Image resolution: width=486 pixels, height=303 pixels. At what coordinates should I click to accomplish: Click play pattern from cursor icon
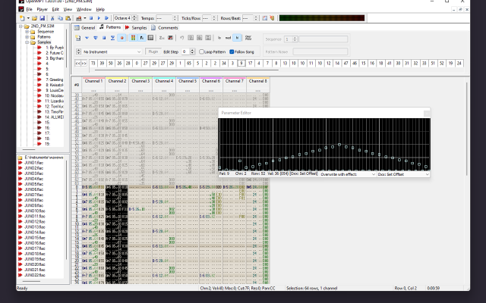96,38
